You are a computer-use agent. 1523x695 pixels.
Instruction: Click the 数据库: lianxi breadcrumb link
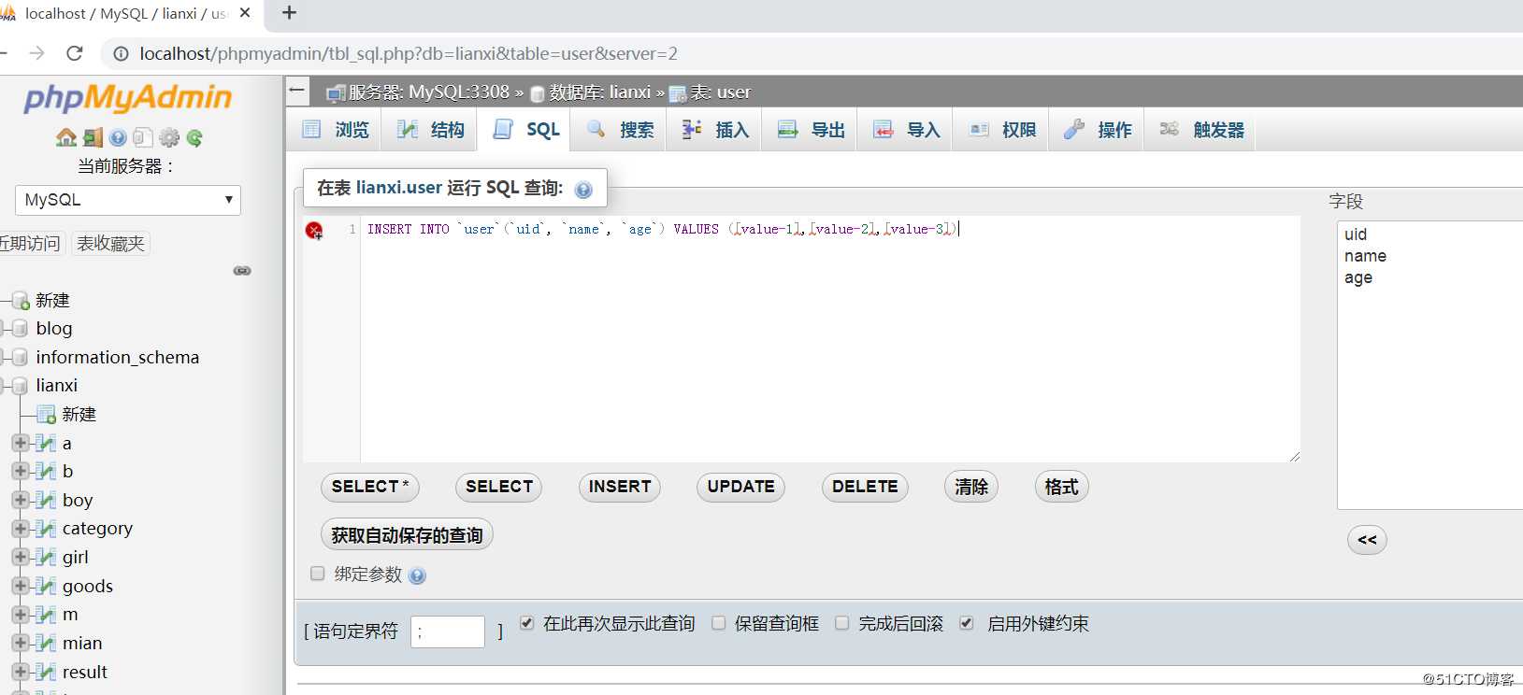point(599,92)
